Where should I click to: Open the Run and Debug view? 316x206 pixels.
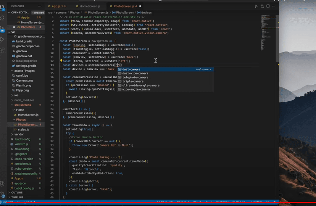pos(3,39)
